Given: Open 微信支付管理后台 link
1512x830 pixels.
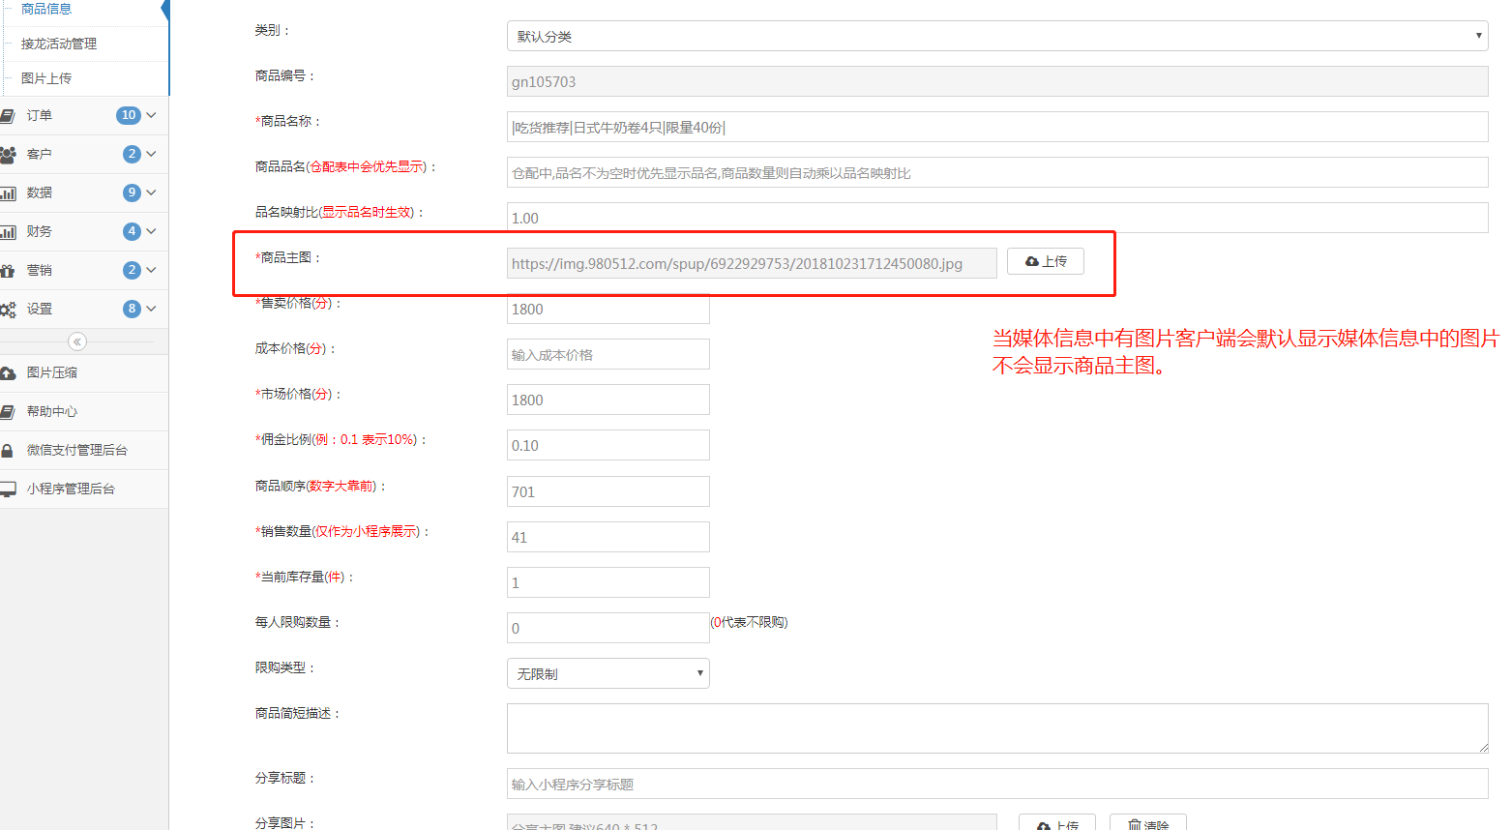Looking at the screenshot, I should pos(77,450).
